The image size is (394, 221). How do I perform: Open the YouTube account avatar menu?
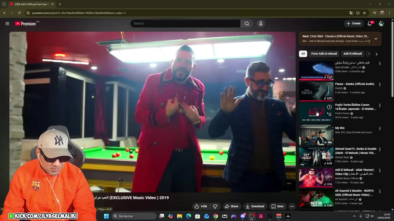[381, 23]
